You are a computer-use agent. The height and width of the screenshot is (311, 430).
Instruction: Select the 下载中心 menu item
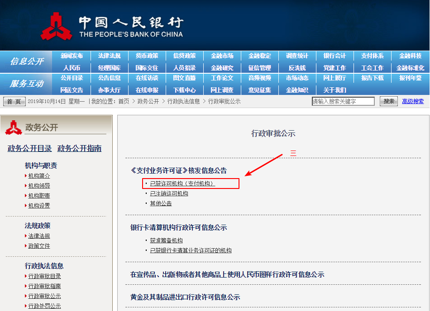click(184, 90)
